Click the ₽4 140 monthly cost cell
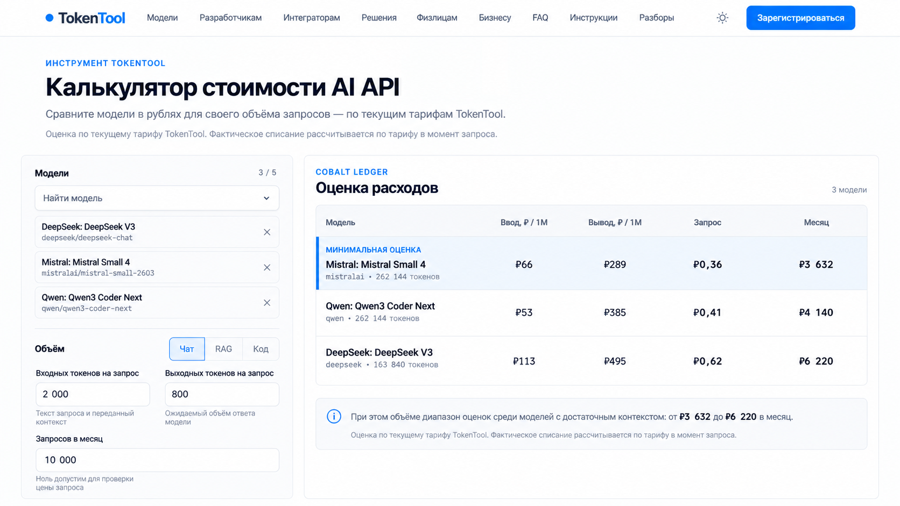 pyautogui.click(x=816, y=312)
